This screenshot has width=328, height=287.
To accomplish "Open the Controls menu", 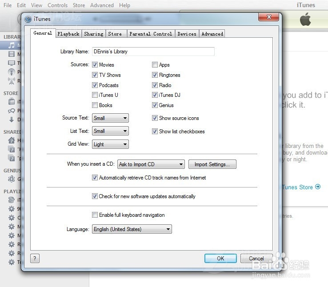I will coord(57,5).
